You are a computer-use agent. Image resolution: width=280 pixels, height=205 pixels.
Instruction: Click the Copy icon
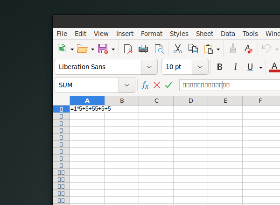pyautogui.click(x=193, y=49)
